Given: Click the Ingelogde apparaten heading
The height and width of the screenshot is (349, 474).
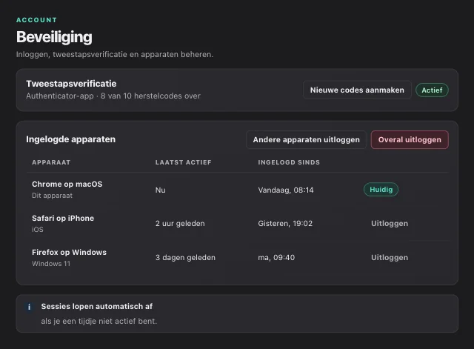Looking at the screenshot, I should pos(71,139).
